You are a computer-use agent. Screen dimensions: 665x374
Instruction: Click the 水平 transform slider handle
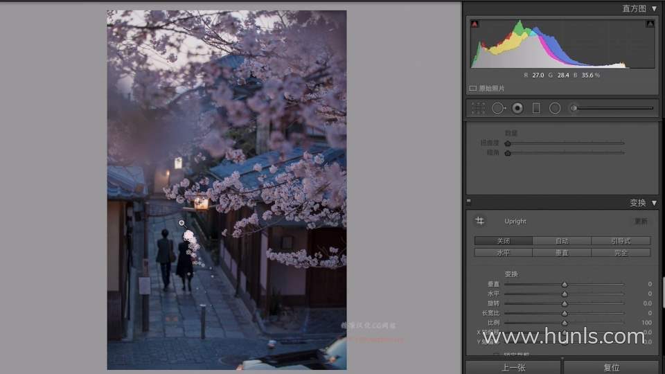pos(565,294)
